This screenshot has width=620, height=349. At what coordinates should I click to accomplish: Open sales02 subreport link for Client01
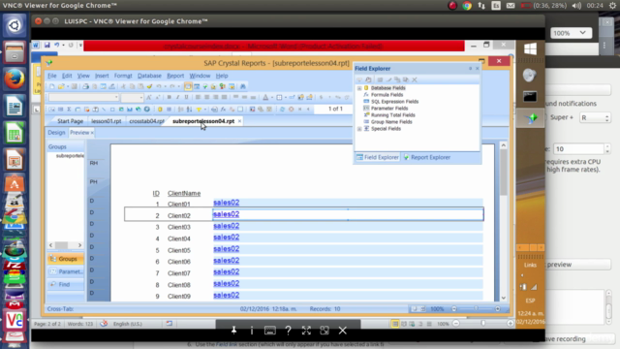point(226,203)
